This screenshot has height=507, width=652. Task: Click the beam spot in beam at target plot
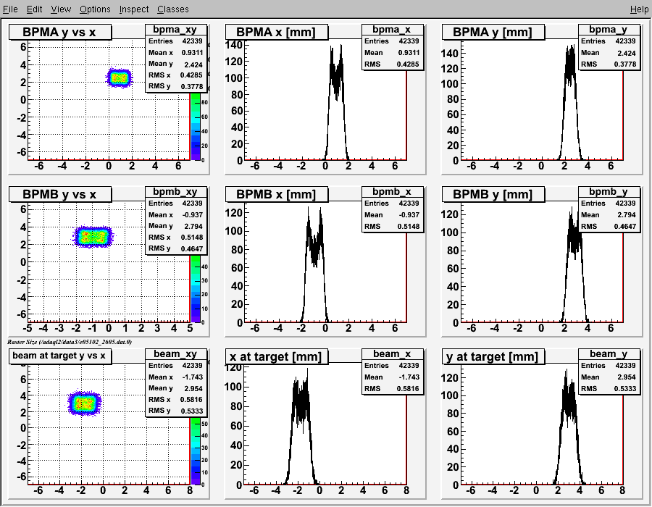point(85,403)
